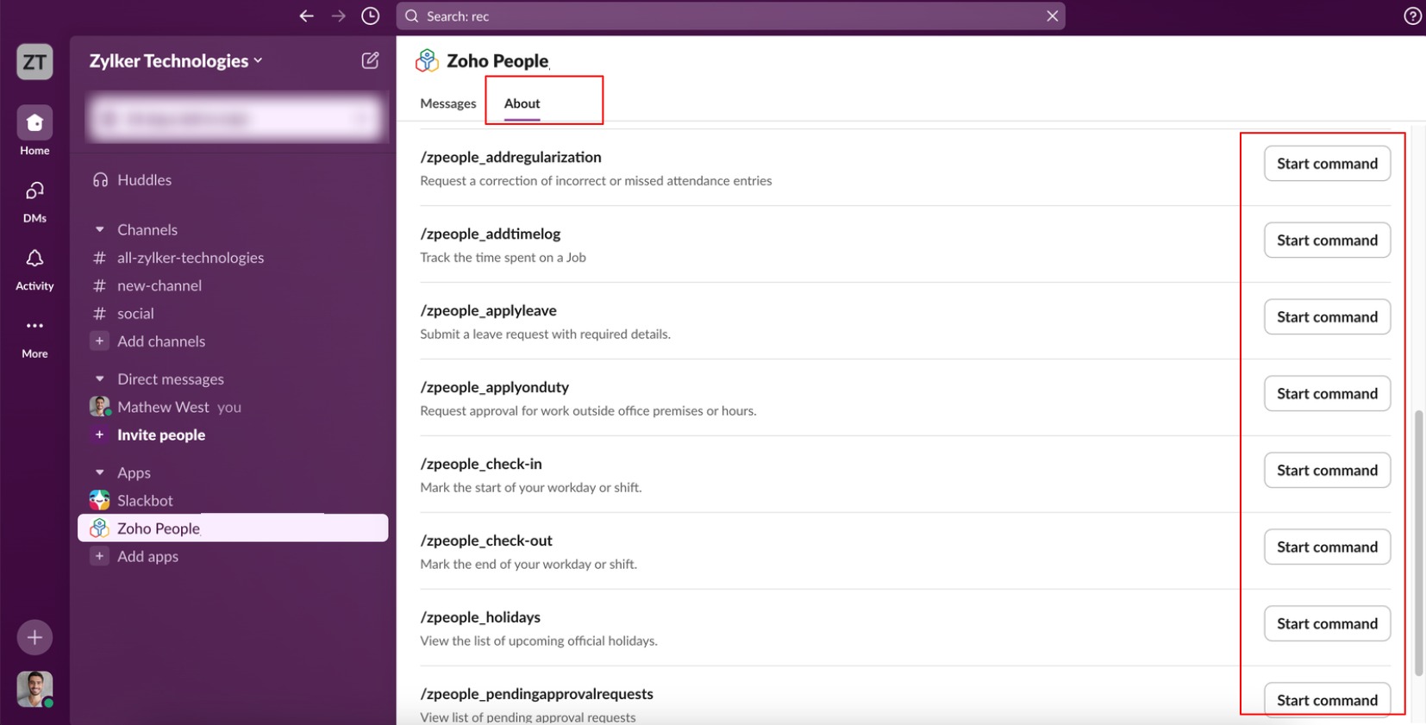Click the /zpeople_applyleave command name
The image size is (1426, 725).
(488, 310)
